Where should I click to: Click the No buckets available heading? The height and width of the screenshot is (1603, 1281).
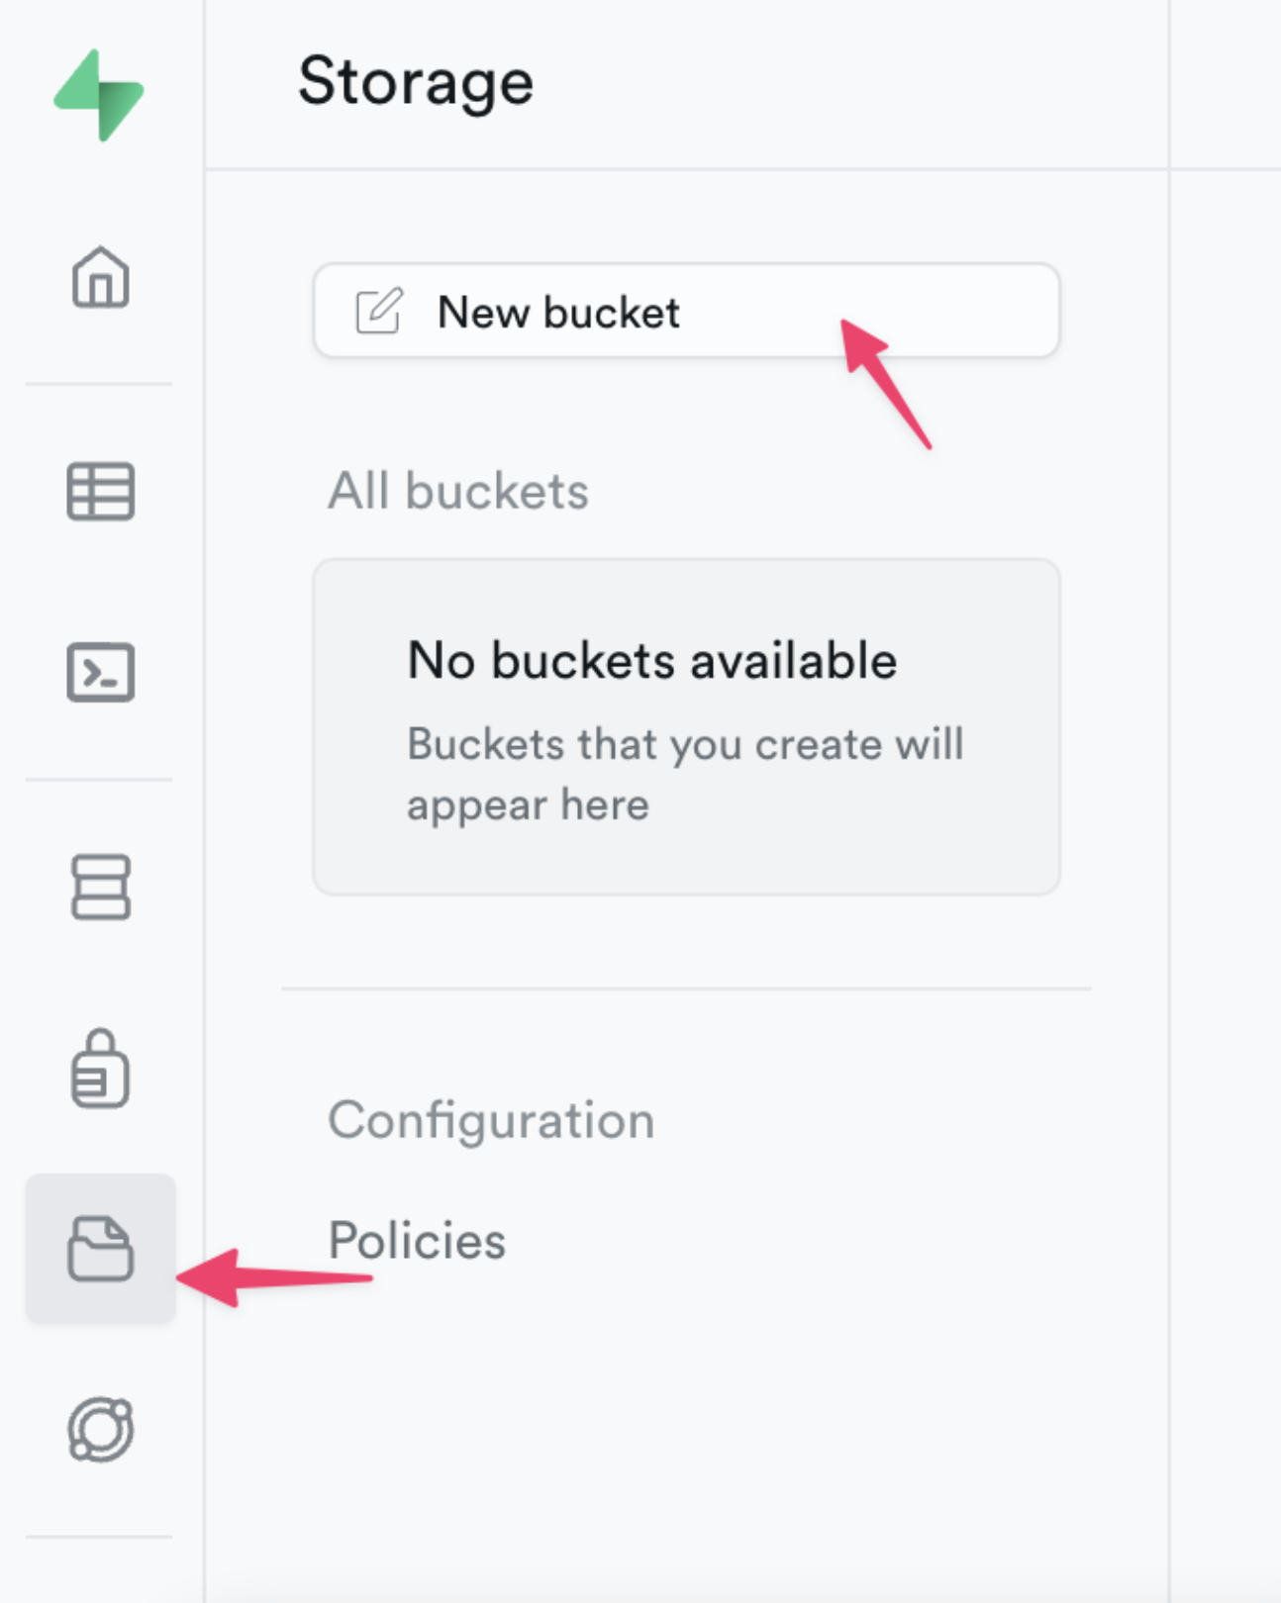[651, 660]
